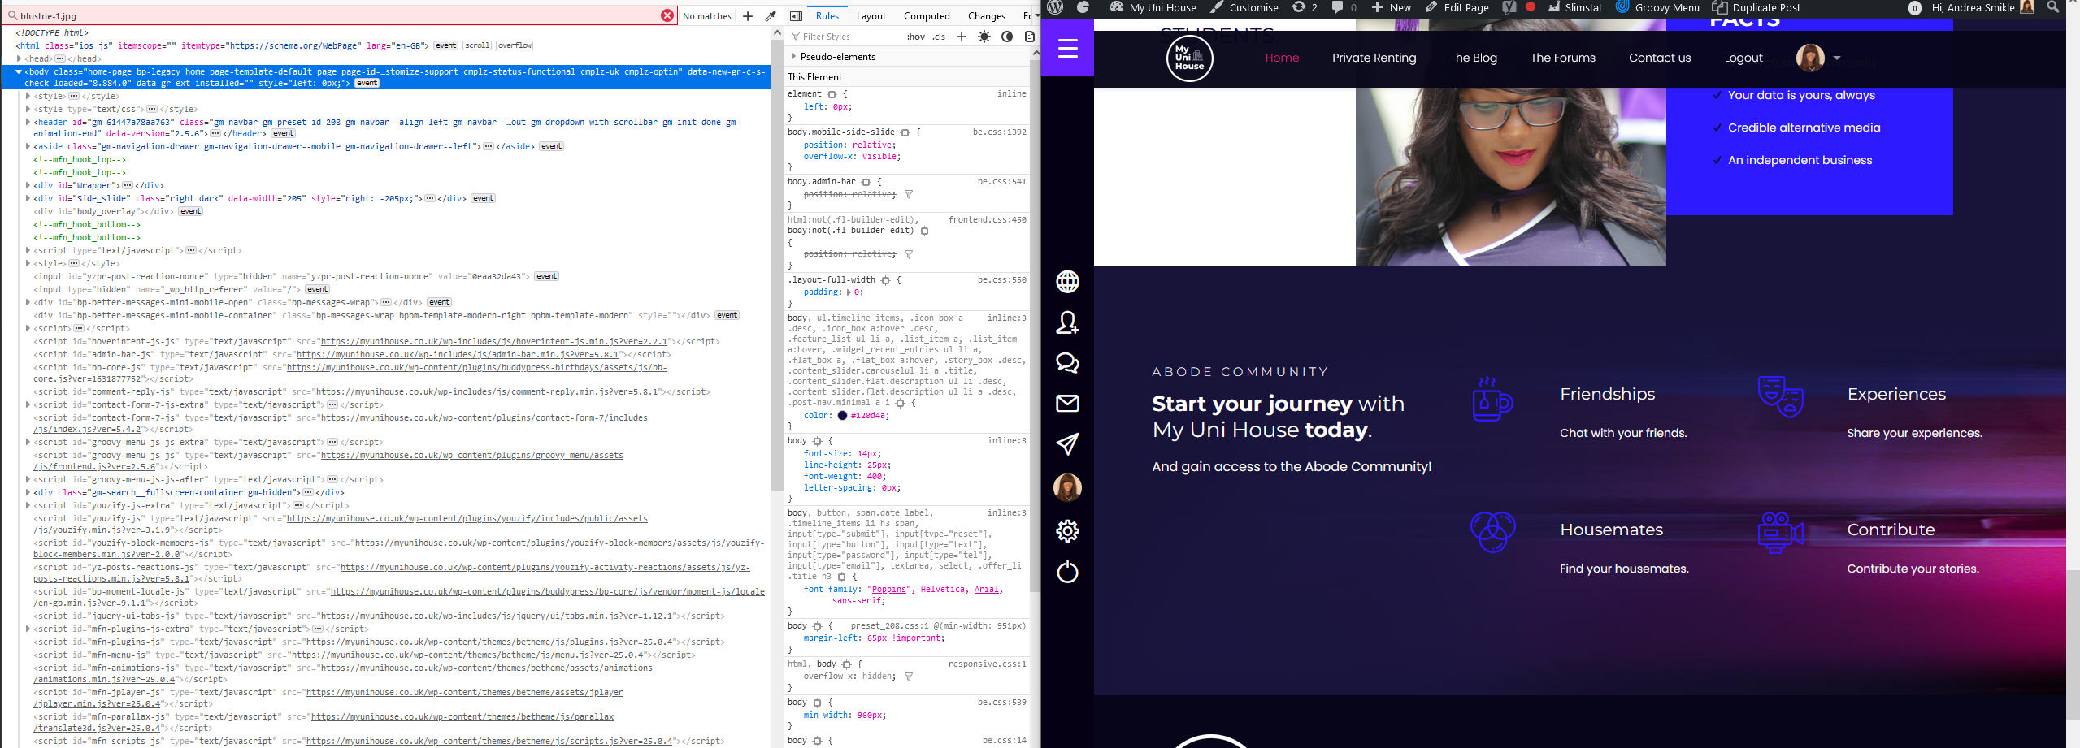Click New in the admin bar
Image resolution: width=2080 pixels, height=748 pixels.
tap(1391, 7)
